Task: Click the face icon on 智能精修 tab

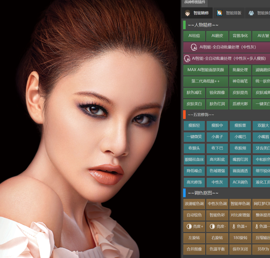Action: coord(187,13)
